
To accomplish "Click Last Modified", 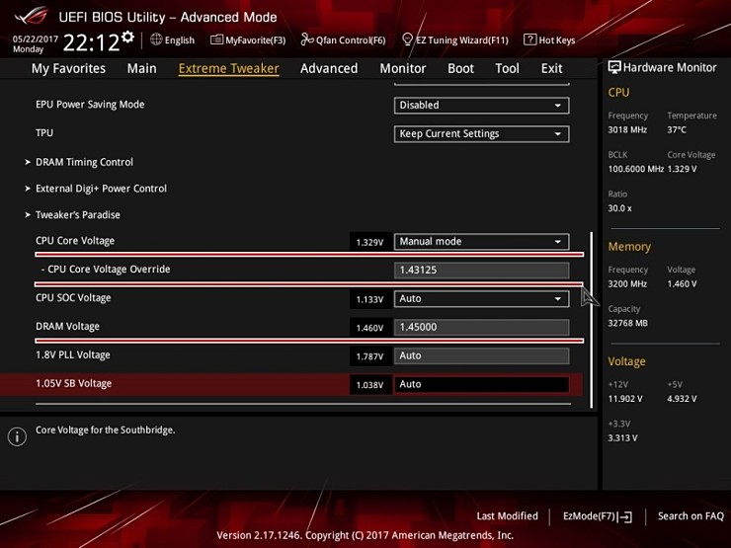I will tap(507, 515).
